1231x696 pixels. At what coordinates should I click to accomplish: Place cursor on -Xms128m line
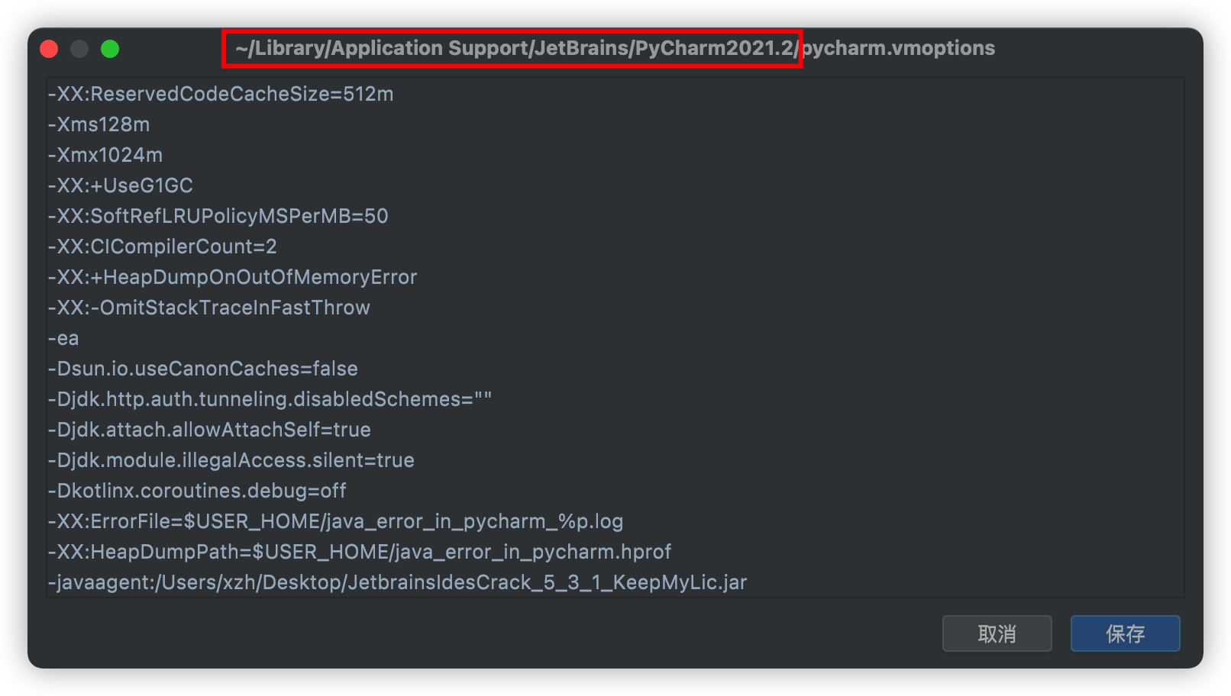99,124
